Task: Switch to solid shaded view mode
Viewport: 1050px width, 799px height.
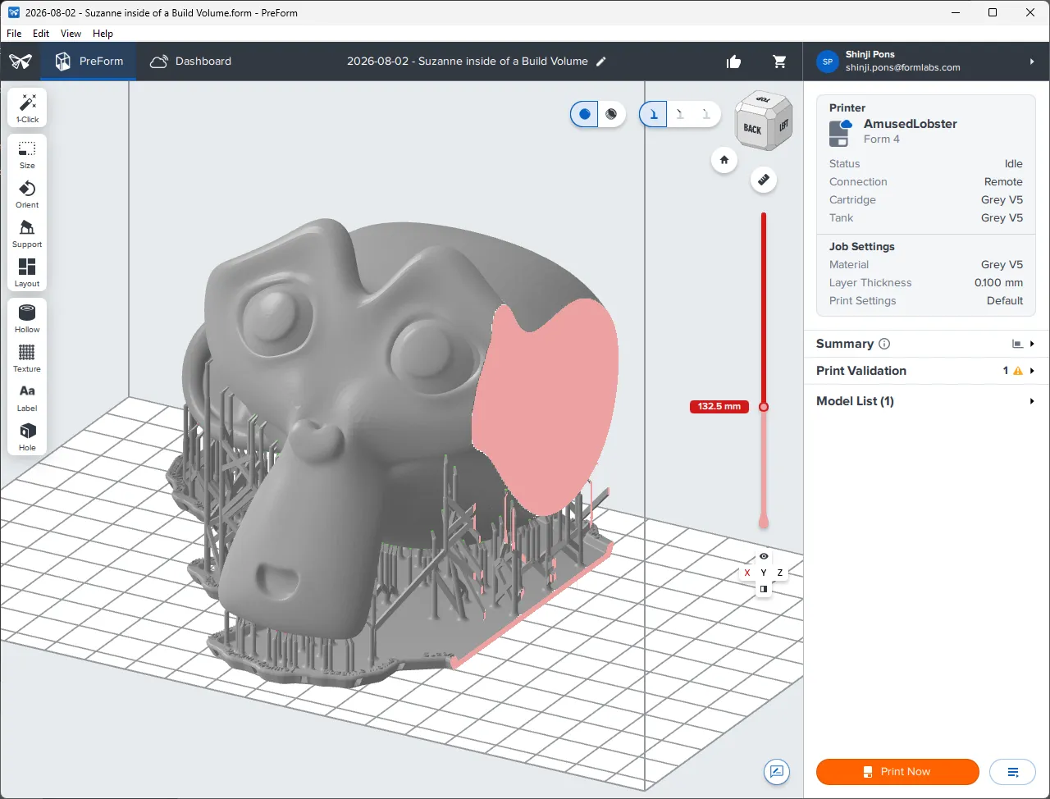Action: click(x=585, y=114)
